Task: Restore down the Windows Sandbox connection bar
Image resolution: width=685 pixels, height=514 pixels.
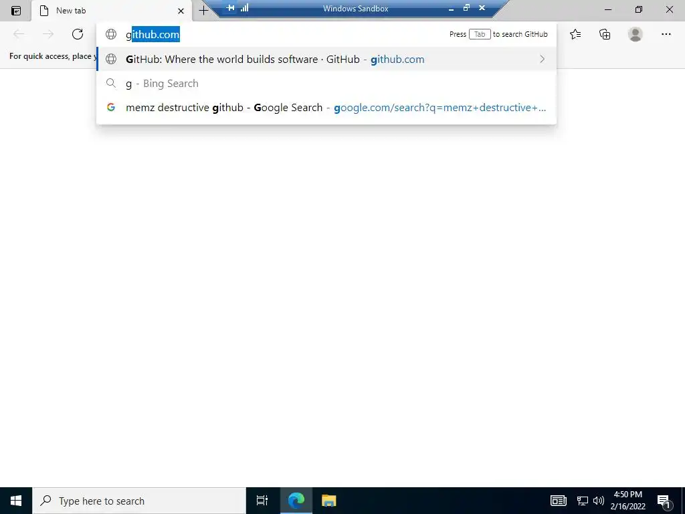Action: [466, 8]
